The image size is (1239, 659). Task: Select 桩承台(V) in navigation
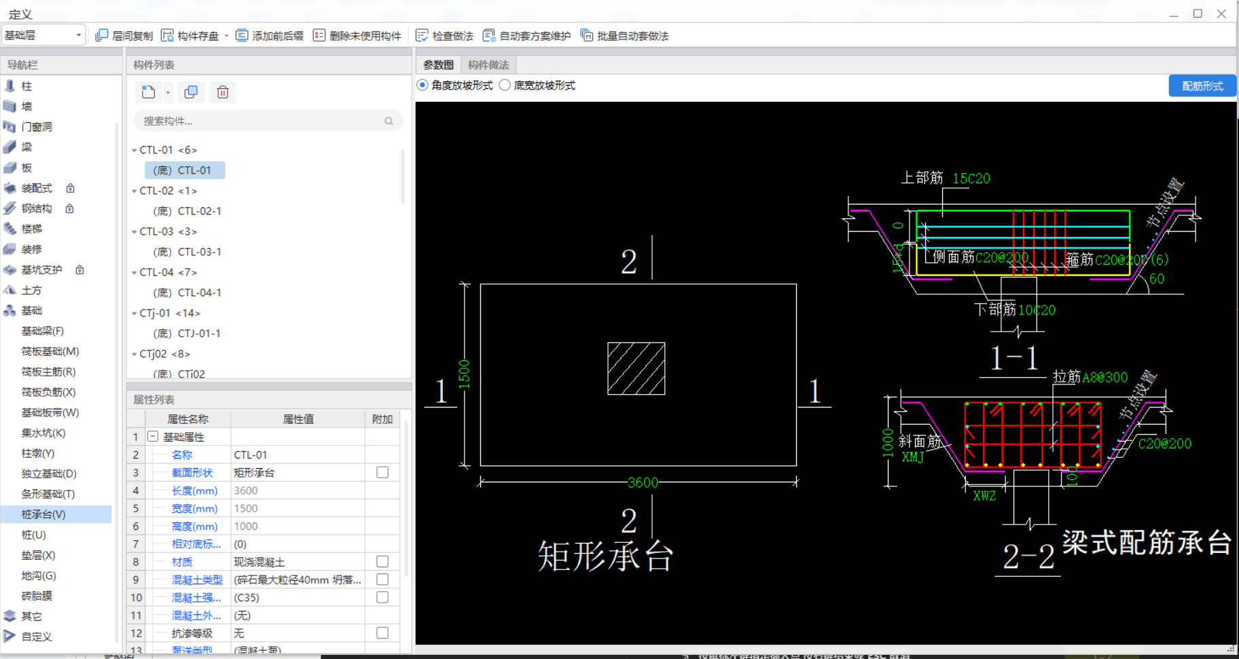43,514
